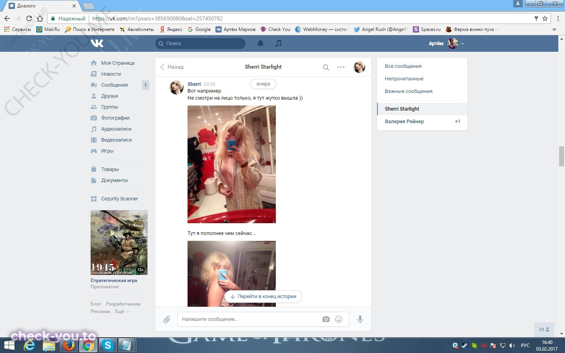This screenshot has width=565, height=353.
Task: Expand the Артём account dropdown
Action: click(447, 44)
